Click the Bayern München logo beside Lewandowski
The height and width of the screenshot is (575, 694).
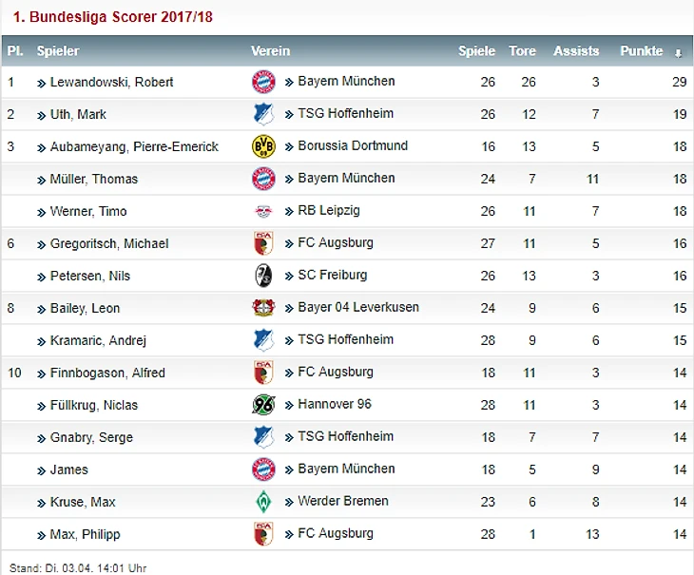[x=263, y=82]
